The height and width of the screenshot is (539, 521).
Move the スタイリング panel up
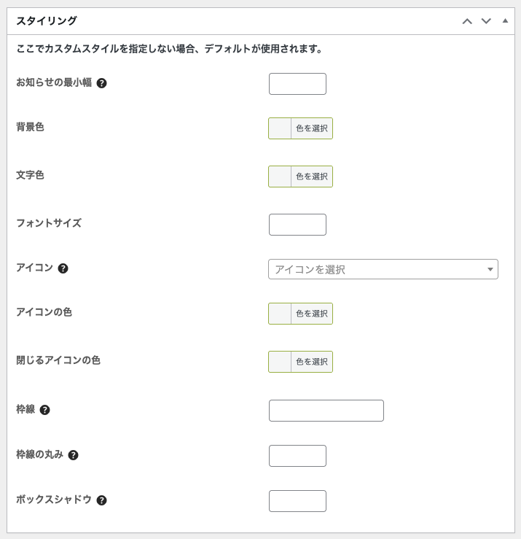[467, 21]
